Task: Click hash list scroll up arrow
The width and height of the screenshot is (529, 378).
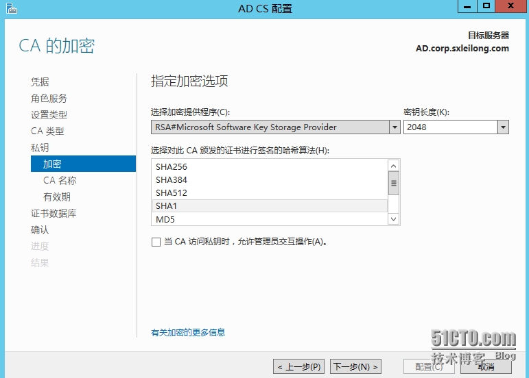Action: [x=393, y=166]
